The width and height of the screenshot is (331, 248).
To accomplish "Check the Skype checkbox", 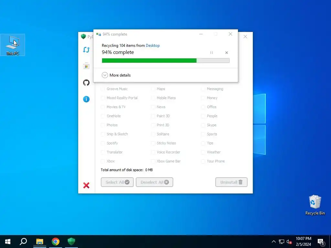I will pyautogui.click(x=203, y=125).
